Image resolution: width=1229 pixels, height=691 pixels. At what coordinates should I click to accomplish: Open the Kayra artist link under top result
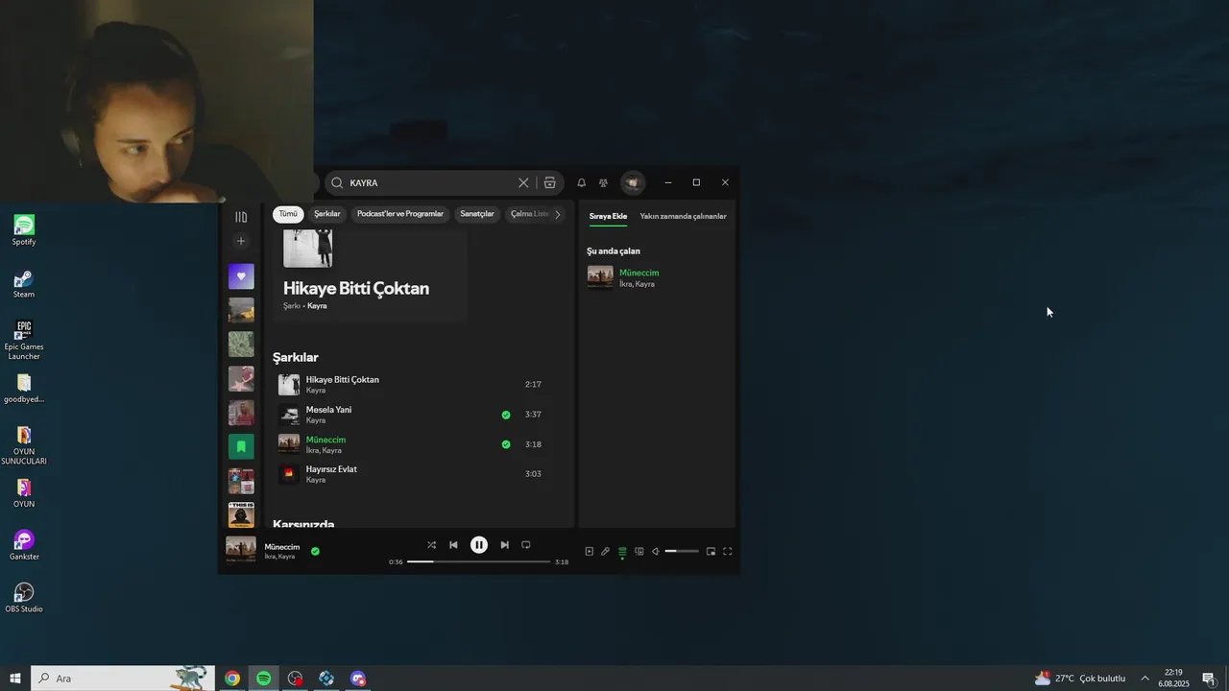pyautogui.click(x=317, y=305)
